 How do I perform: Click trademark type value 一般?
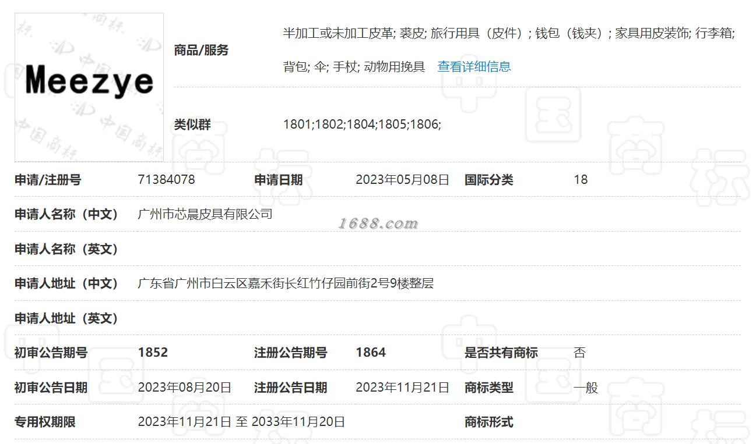point(586,388)
